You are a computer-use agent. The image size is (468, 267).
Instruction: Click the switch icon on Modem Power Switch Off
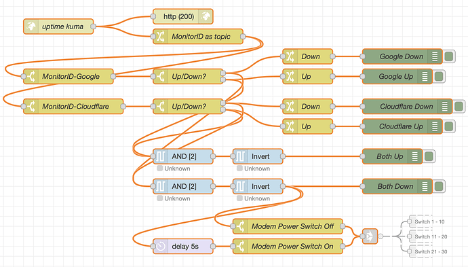pyautogui.click(x=240, y=226)
